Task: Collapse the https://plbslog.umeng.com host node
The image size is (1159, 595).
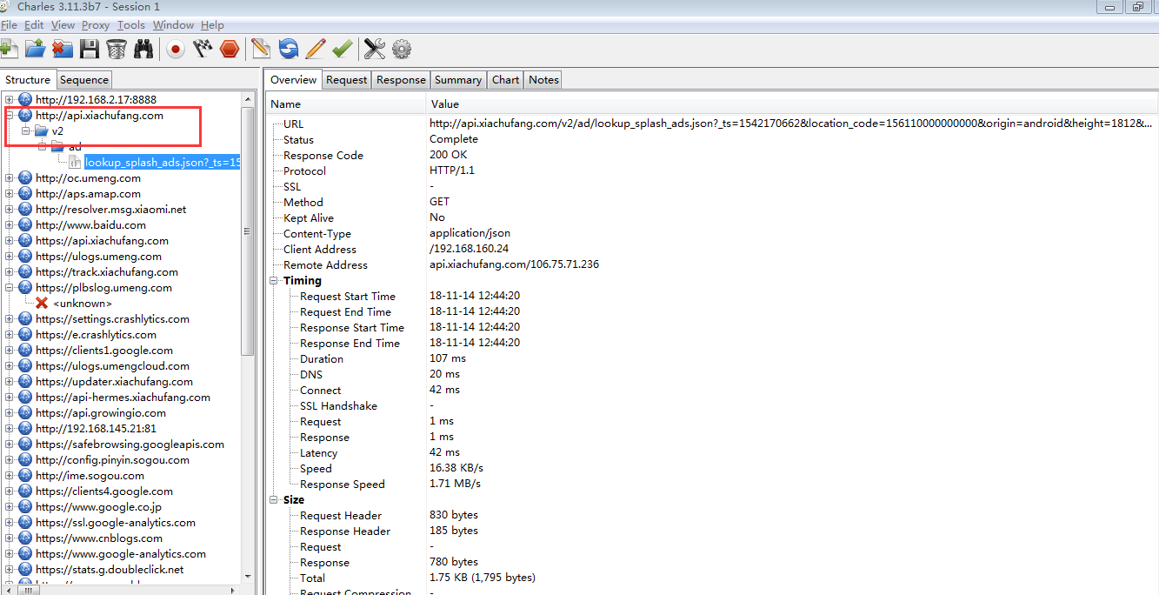Action: [x=10, y=288]
